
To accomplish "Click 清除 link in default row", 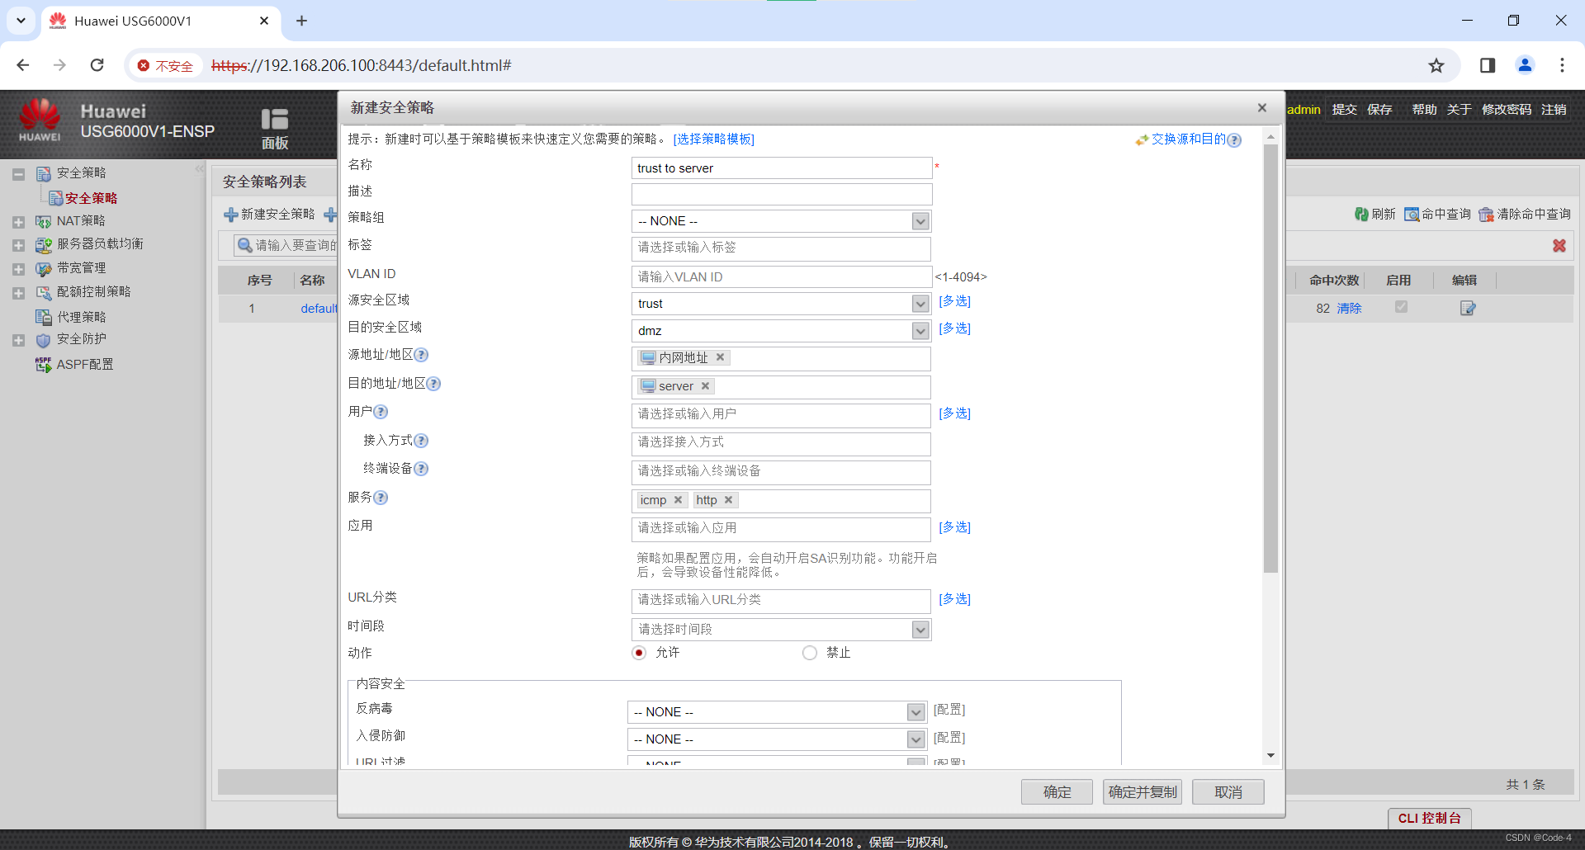I will click(x=1350, y=309).
